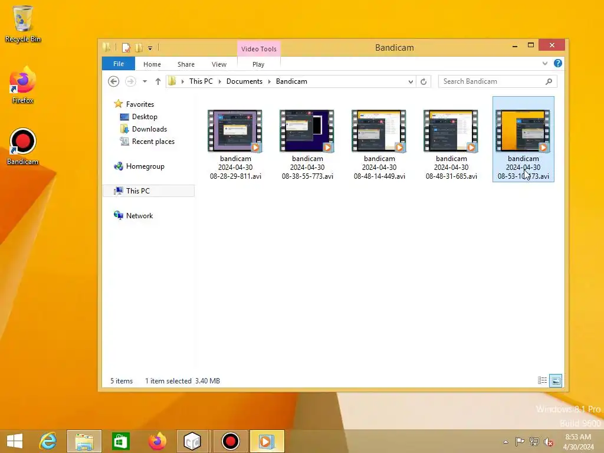
Task: Click Bandicam in the address breadcrumb
Action: 291,81
